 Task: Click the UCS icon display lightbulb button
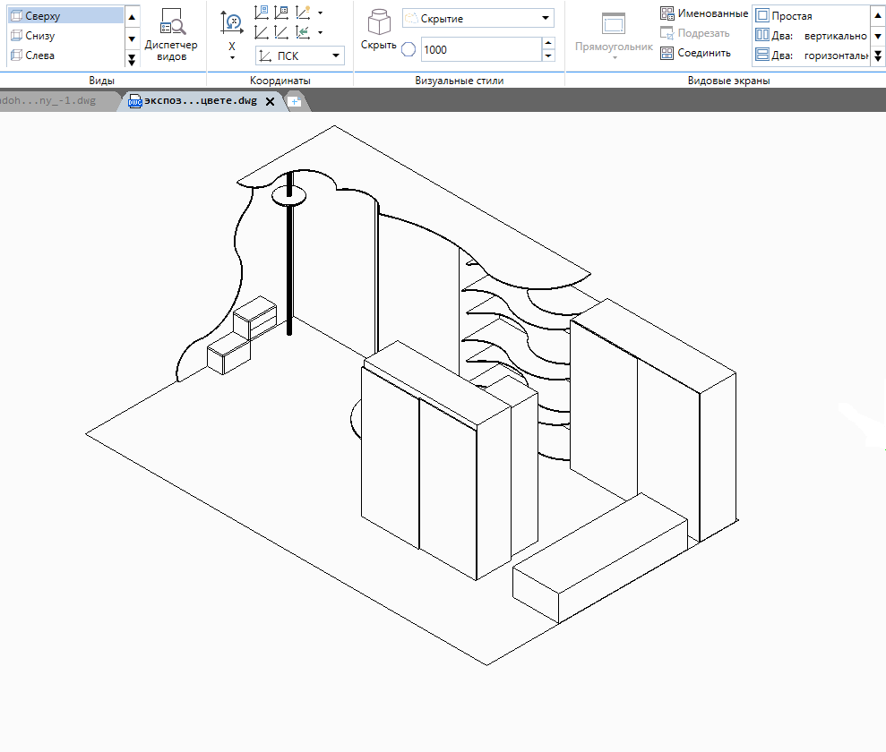(303, 13)
